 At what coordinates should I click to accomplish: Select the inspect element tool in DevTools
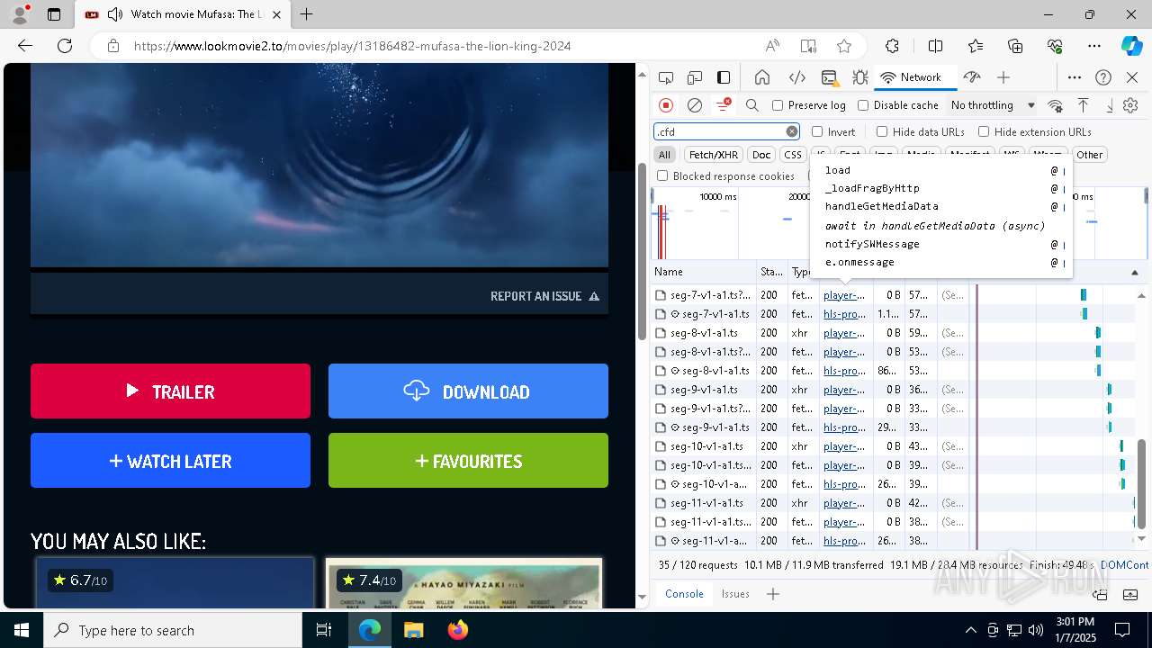point(666,77)
